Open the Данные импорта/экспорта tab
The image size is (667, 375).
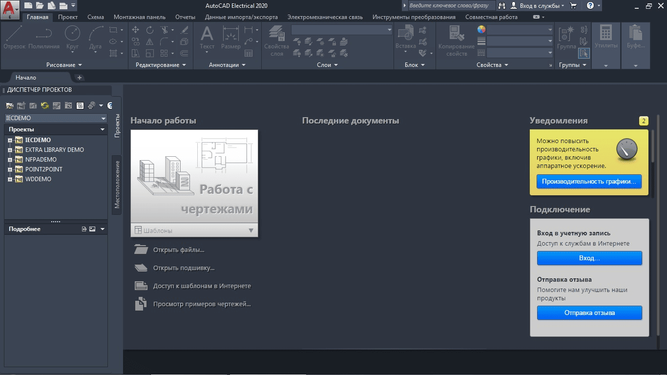click(x=241, y=17)
